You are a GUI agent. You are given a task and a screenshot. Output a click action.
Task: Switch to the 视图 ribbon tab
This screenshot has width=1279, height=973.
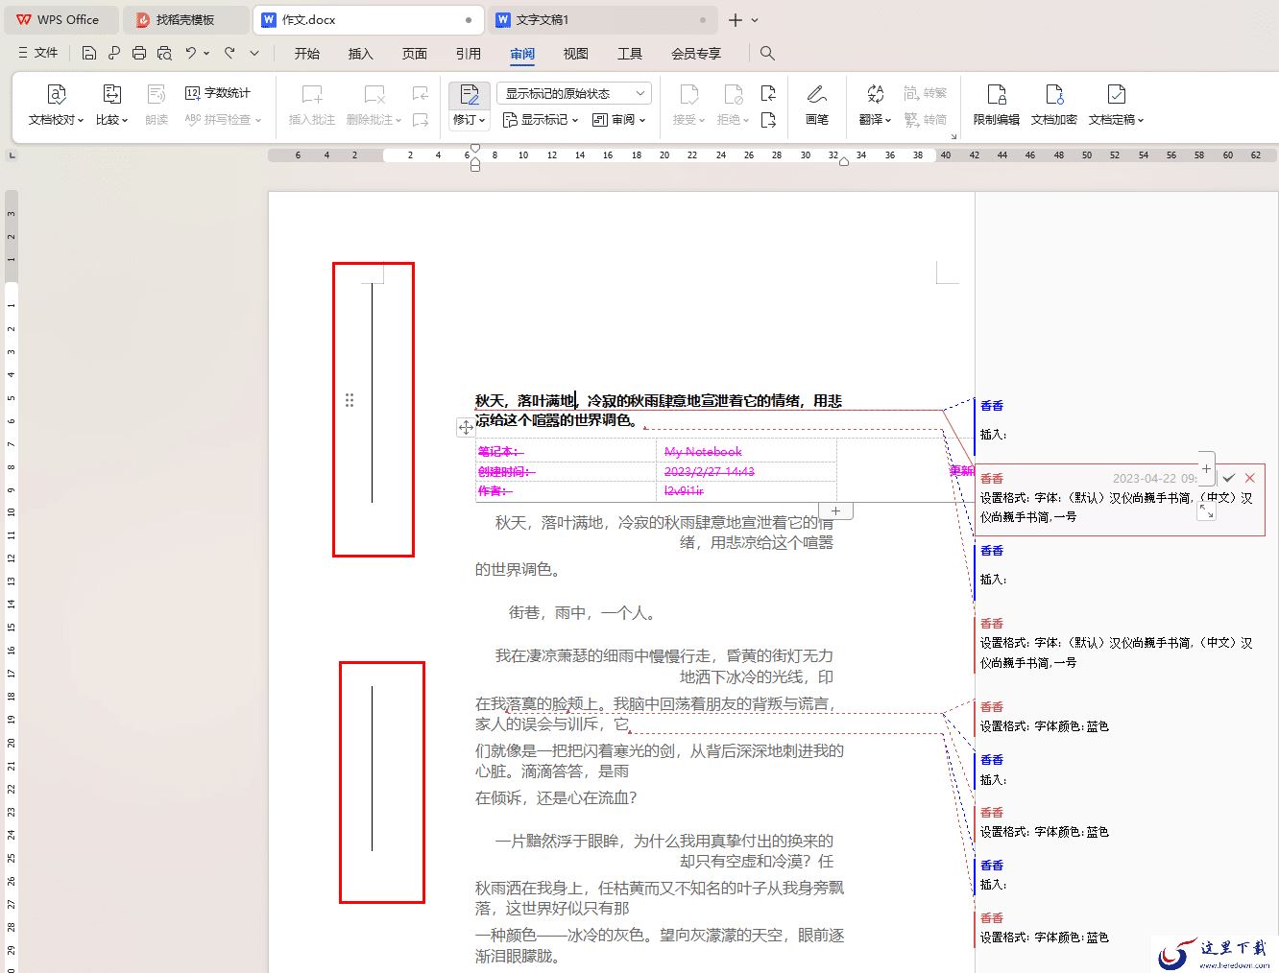pos(576,54)
